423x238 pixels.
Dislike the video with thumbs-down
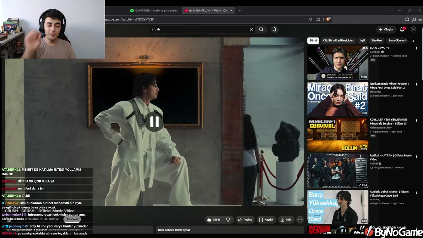[x=228, y=219]
